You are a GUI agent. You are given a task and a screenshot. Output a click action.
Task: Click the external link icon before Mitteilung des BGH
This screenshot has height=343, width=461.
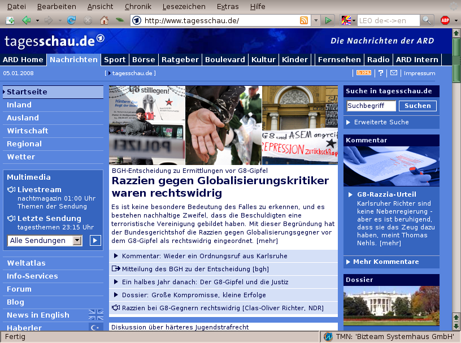pos(116,268)
